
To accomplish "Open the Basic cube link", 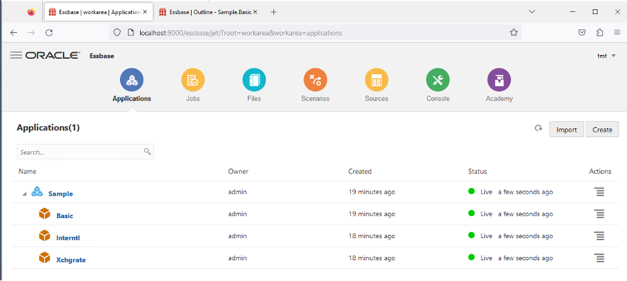I will (65, 215).
